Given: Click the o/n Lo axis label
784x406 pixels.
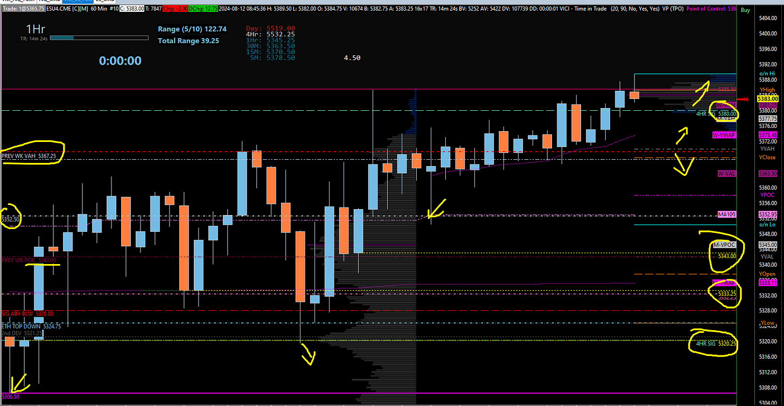Looking at the screenshot, I should pyautogui.click(x=767, y=225).
